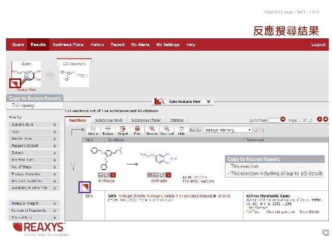332x249 pixels.
Task: Click the Go to Page arrow icon
Action: pos(283,119)
